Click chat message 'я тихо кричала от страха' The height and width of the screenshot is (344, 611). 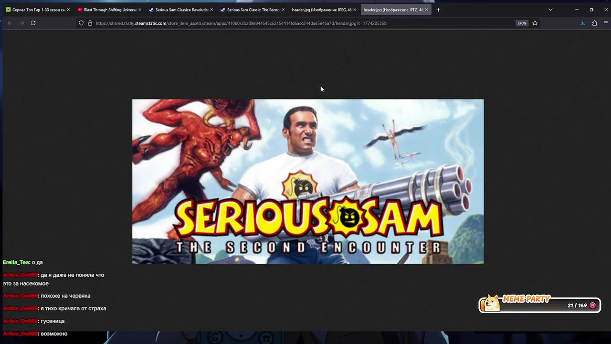(x=74, y=309)
